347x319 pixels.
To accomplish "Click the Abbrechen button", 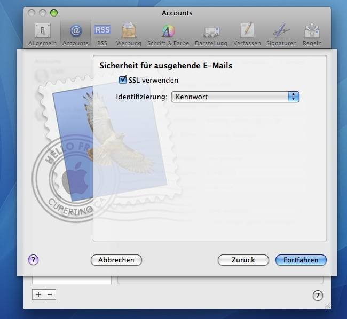I will (x=116, y=260).
